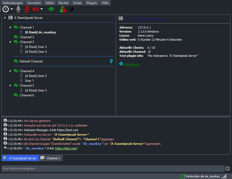Click the Default Channel speech bubble icon
Image resolution: width=232 pixels, height=179 pixels.
[16, 61]
